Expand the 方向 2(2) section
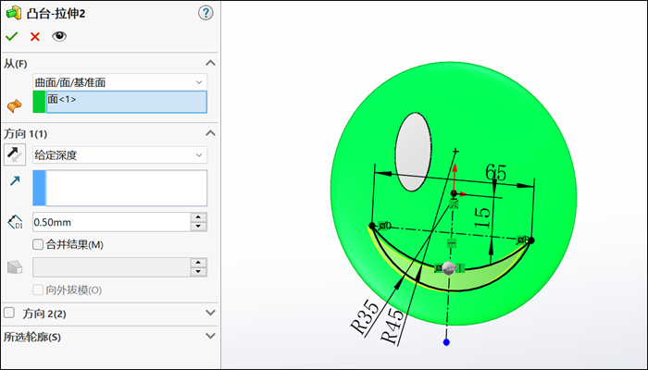The height and width of the screenshot is (370, 648). pos(210,313)
